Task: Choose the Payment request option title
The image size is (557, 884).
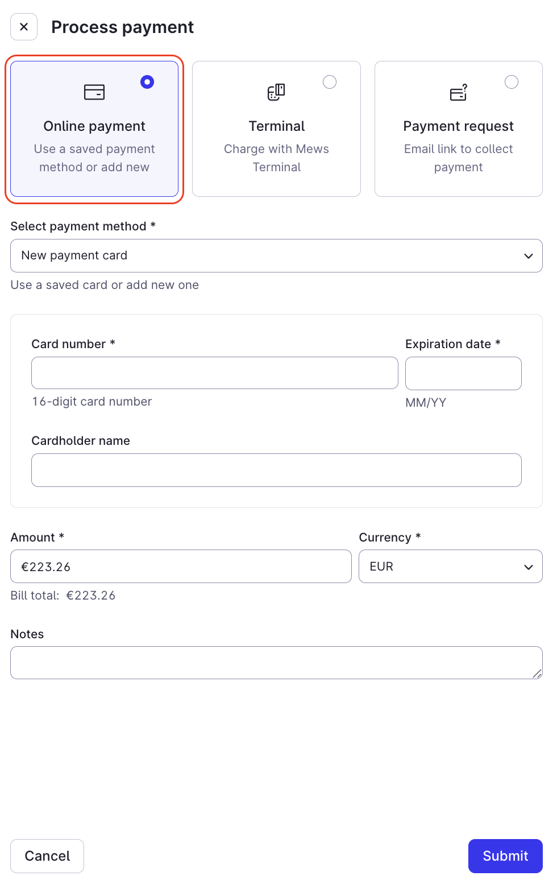Action: (x=459, y=126)
